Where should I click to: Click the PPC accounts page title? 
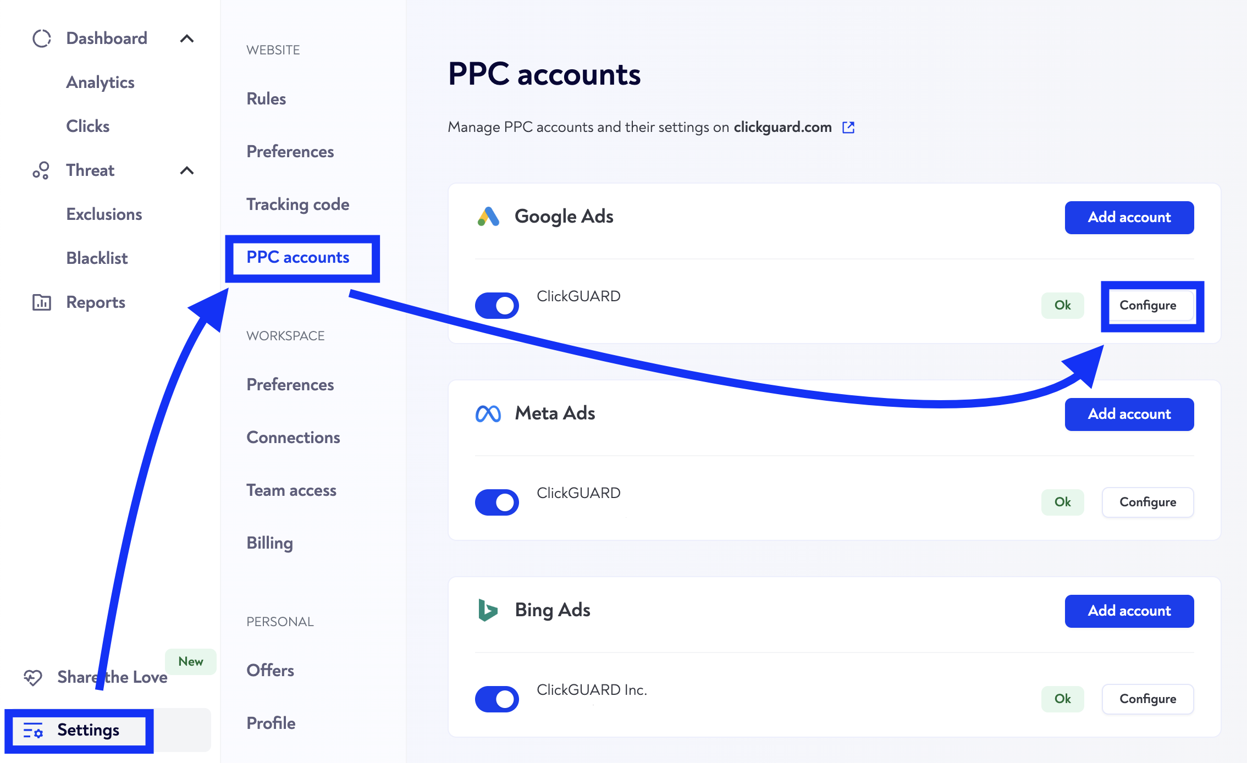tap(544, 74)
